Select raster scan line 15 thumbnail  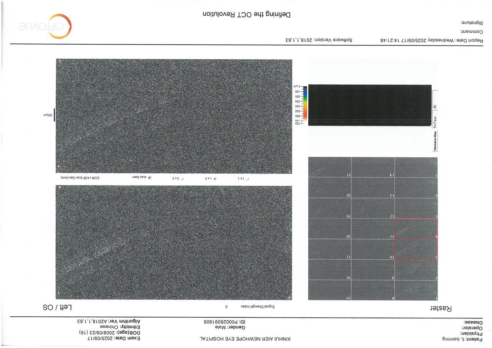pyautogui.click(x=330, y=290)
